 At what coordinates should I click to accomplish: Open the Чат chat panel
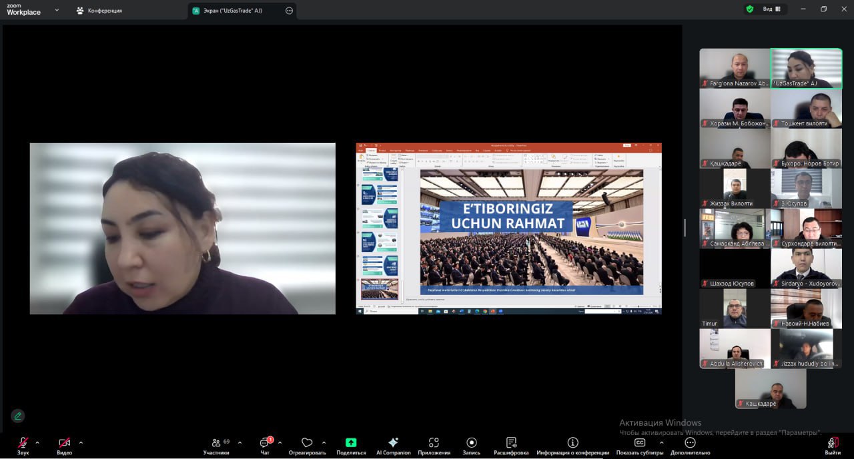click(265, 444)
